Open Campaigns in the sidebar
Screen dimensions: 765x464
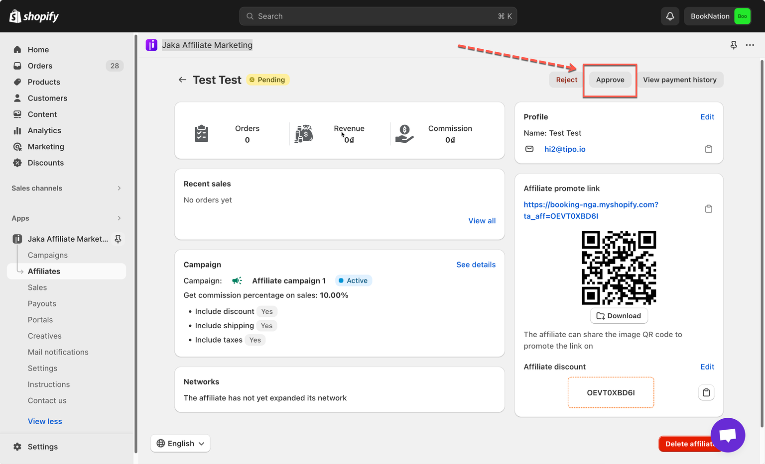48,255
